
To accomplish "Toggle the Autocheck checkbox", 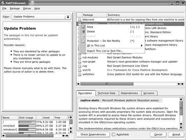I will tap(113, 134).
